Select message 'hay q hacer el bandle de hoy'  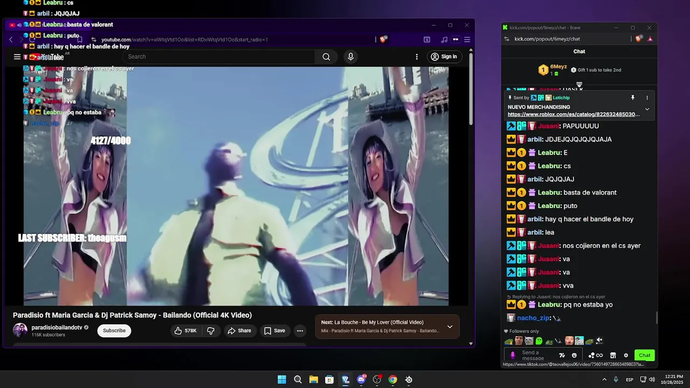[x=589, y=219]
